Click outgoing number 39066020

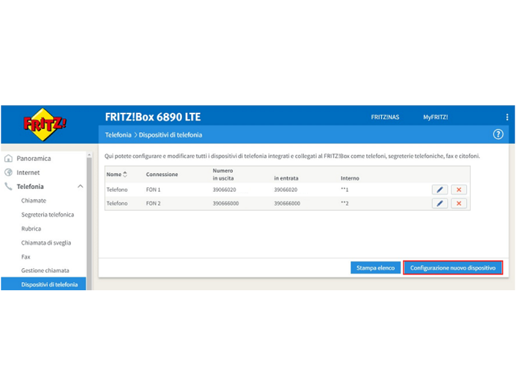[224, 190]
